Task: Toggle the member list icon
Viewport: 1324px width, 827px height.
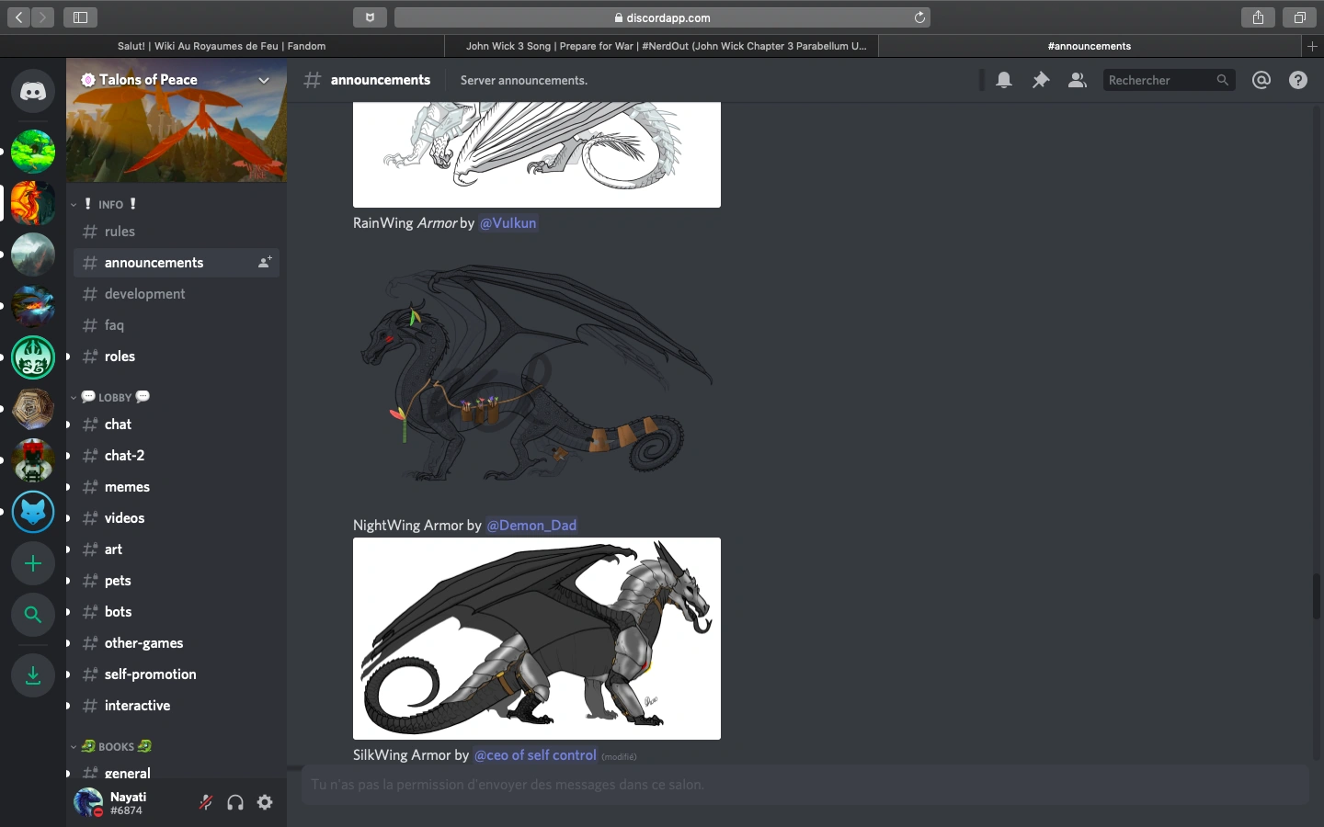Action: click(1077, 81)
